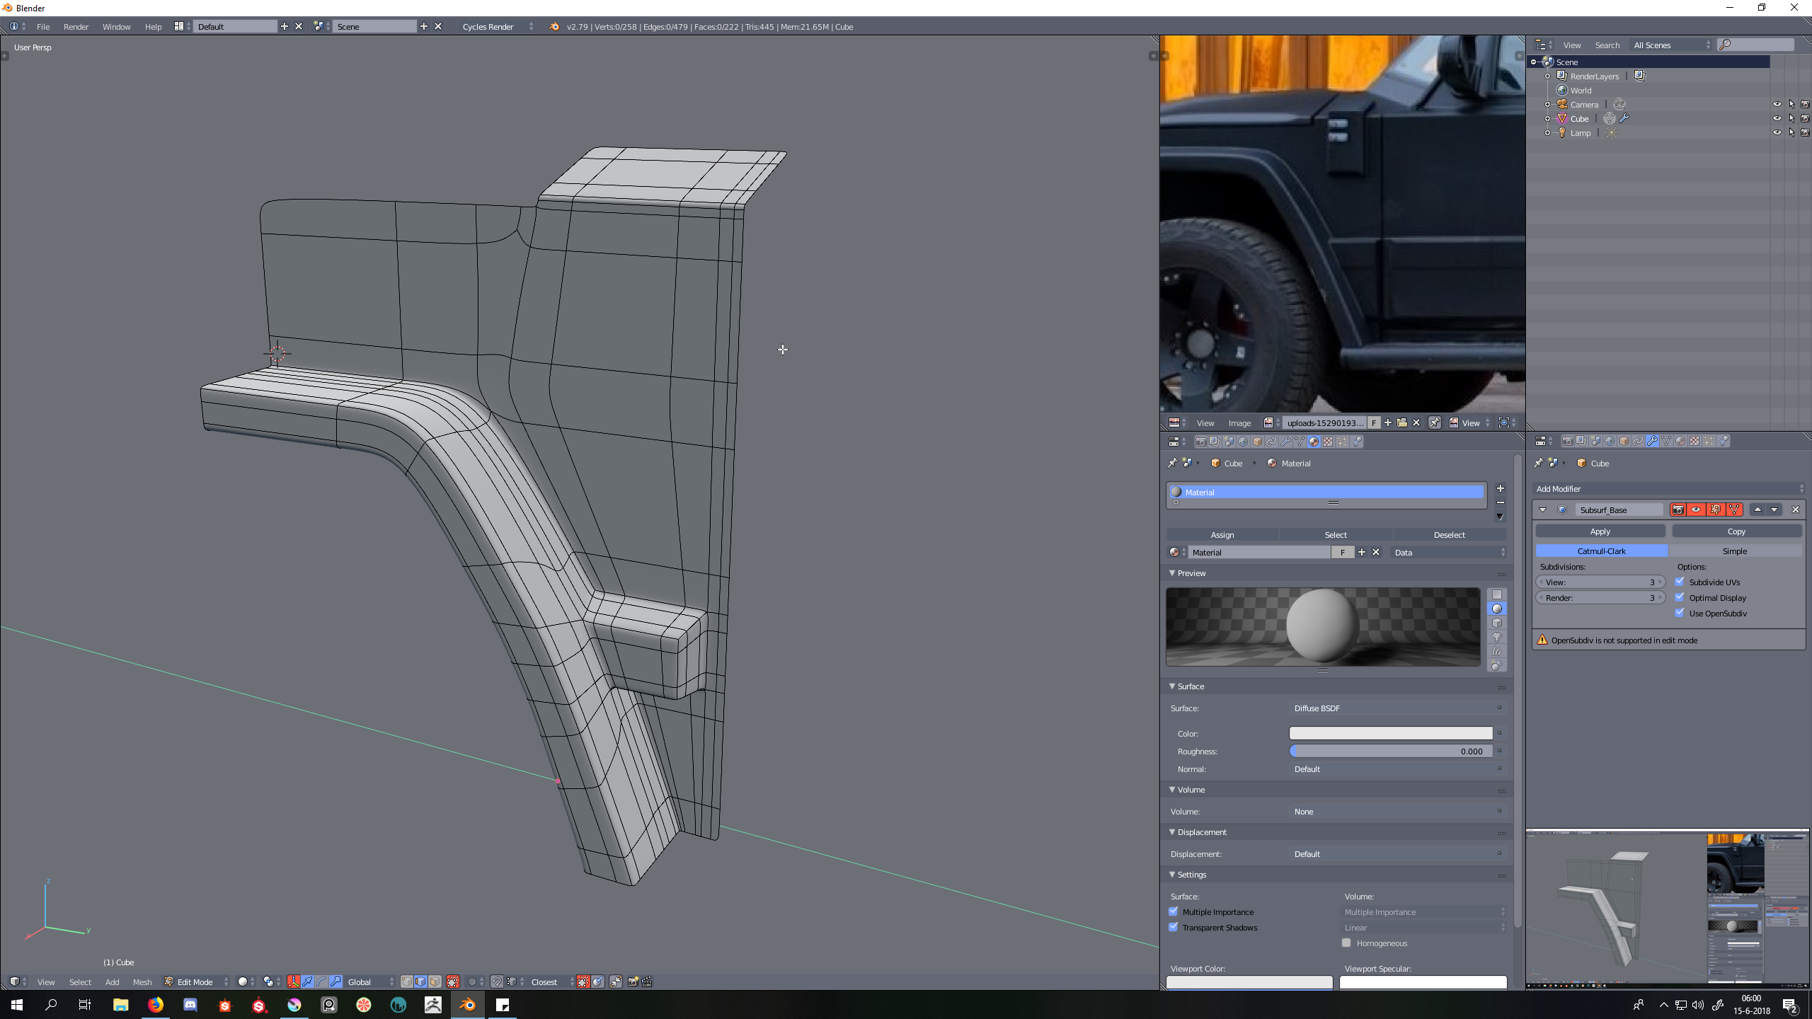This screenshot has width=1812, height=1019.
Task: Toggle Subsurf modifier viewport eye icon
Action: 1696,509
